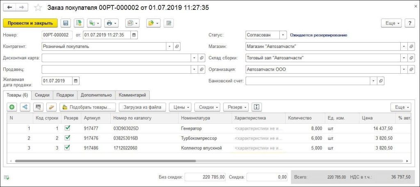Open the Контрагент record via its open icon
Viewport: 420px width, 187px height.
(x=177, y=46)
